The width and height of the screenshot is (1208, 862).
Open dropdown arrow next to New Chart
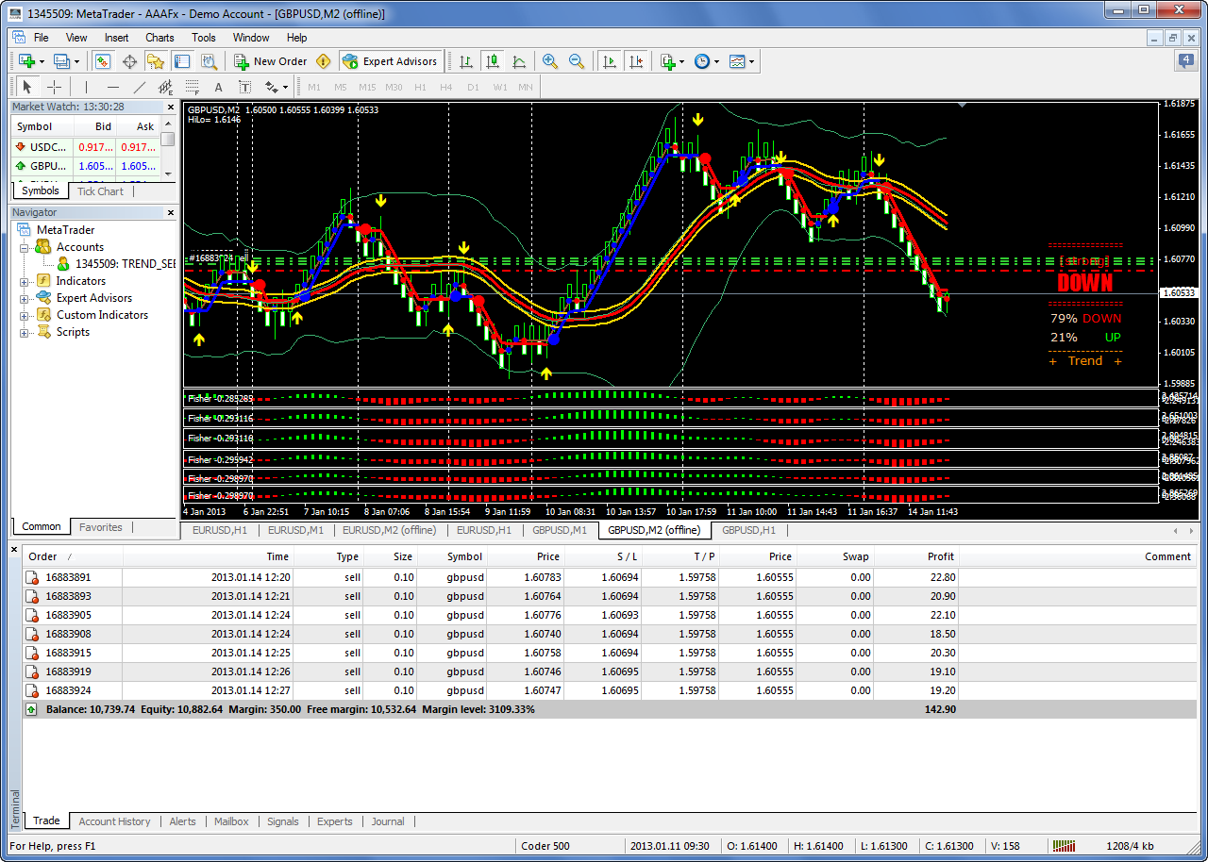tap(42, 61)
